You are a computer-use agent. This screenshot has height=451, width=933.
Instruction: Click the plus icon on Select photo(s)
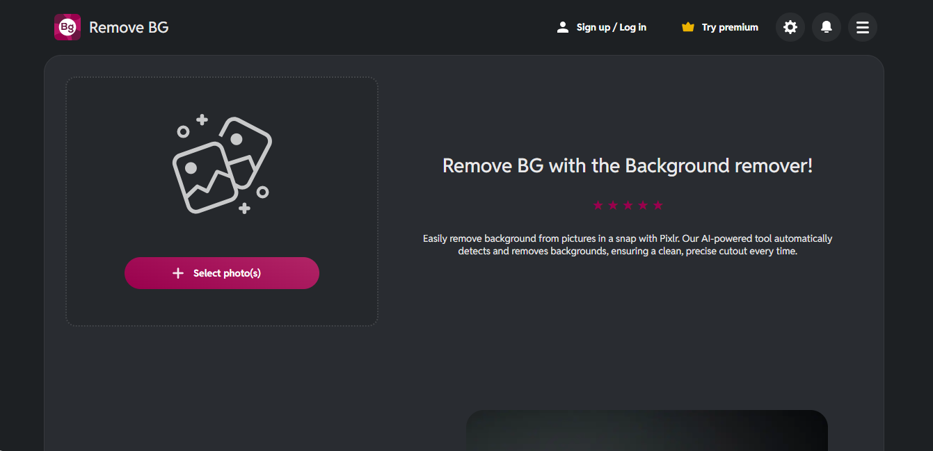click(x=178, y=273)
